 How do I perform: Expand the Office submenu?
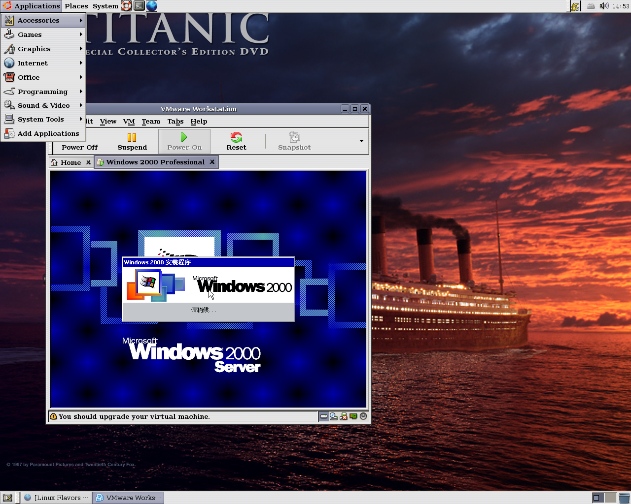coord(43,77)
